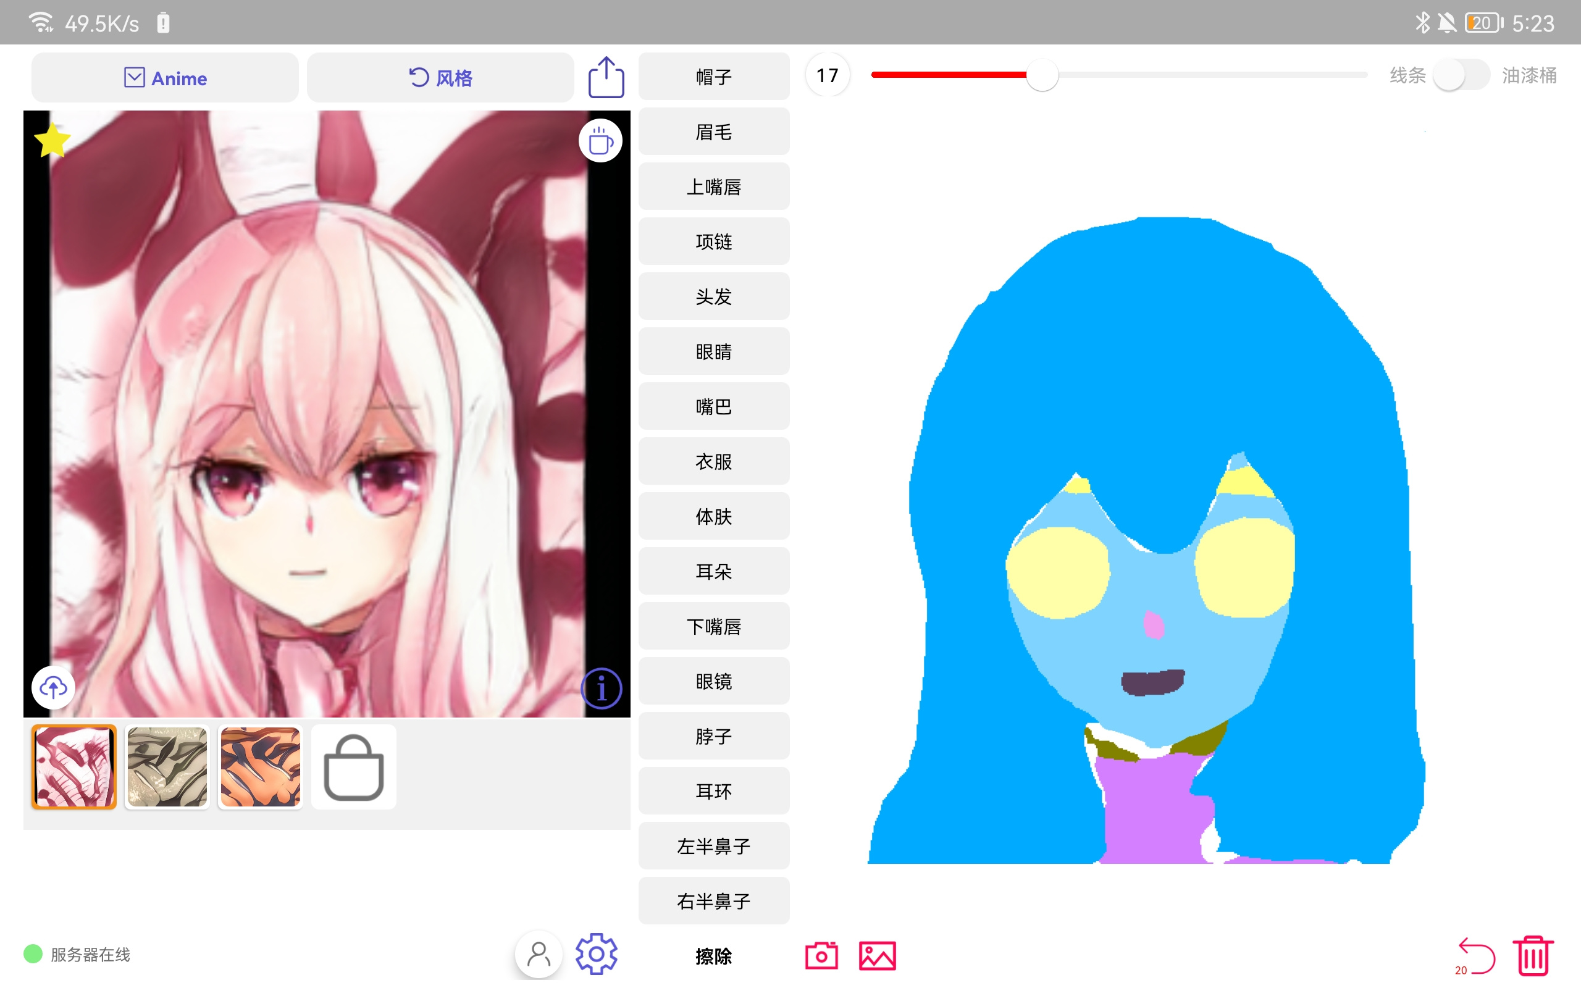Open the shopping bag store icon
This screenshot has height=988, width=1581.
(353, 767)
